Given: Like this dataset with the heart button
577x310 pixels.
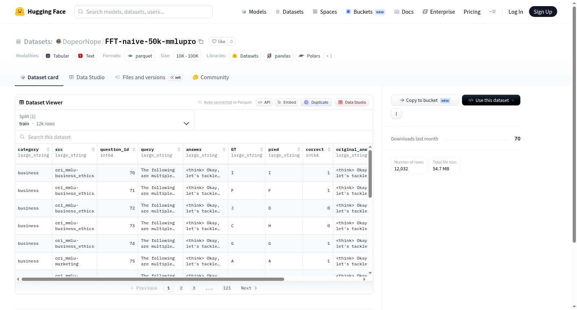Looking at the screenshot, I should [219, 41].
